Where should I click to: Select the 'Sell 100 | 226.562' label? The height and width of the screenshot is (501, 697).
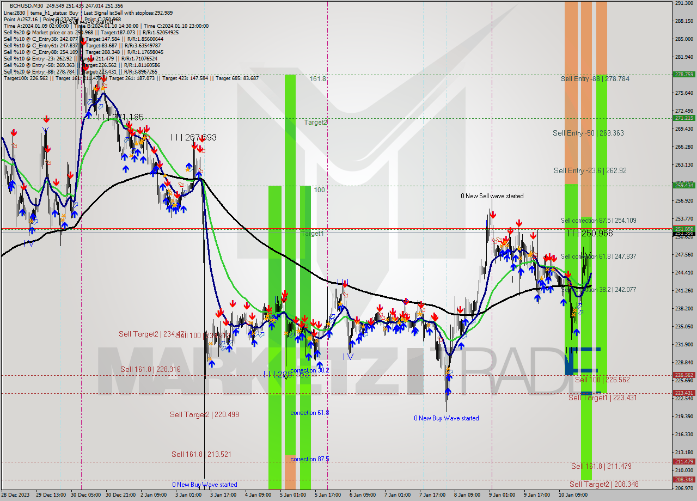[602, 380]
